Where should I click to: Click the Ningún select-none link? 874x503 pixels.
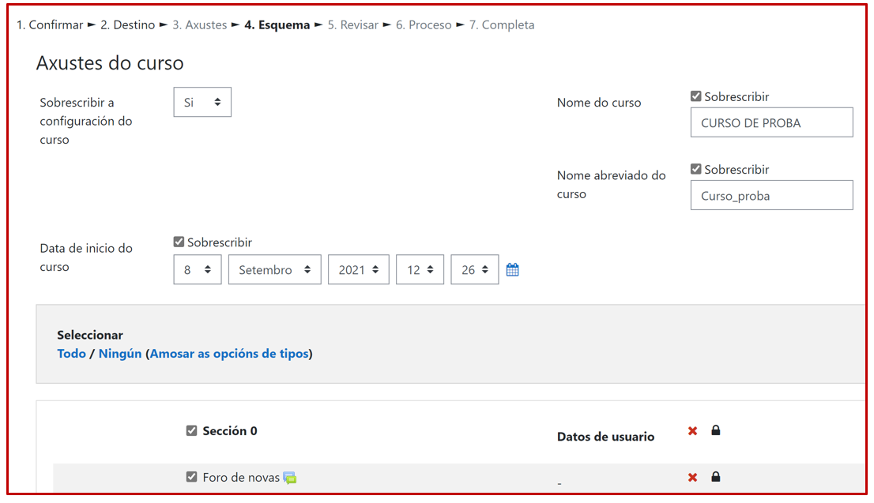tap(120, 354)
